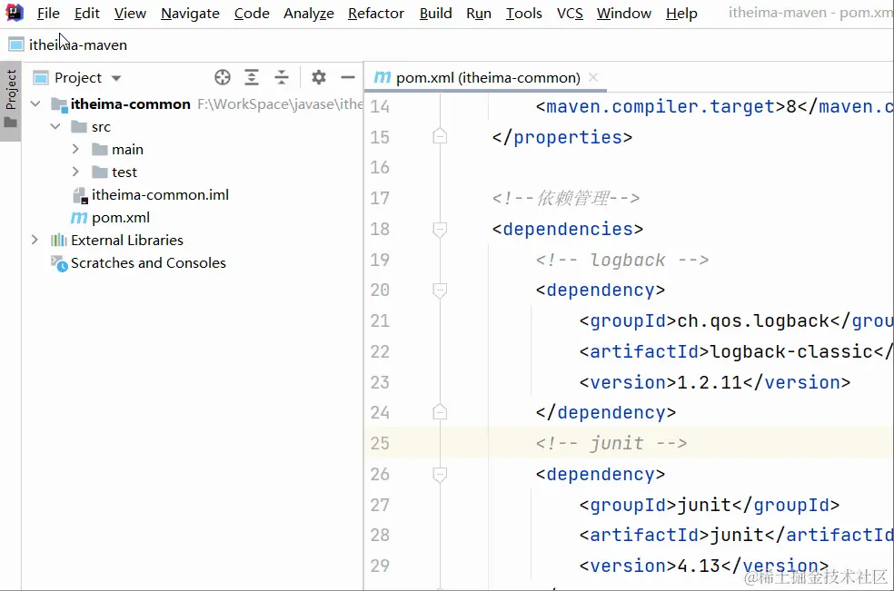The image size is (894, 591).
Task: Open the Build menu
Action: (x=435, y=13)
